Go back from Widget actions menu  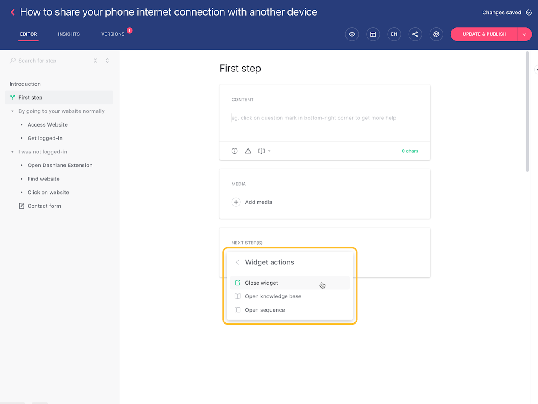point(237,262)
